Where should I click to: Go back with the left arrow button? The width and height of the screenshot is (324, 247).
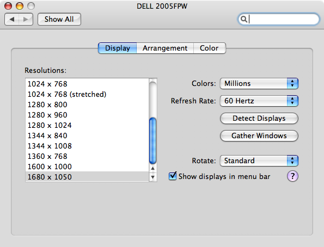point(12,20)
